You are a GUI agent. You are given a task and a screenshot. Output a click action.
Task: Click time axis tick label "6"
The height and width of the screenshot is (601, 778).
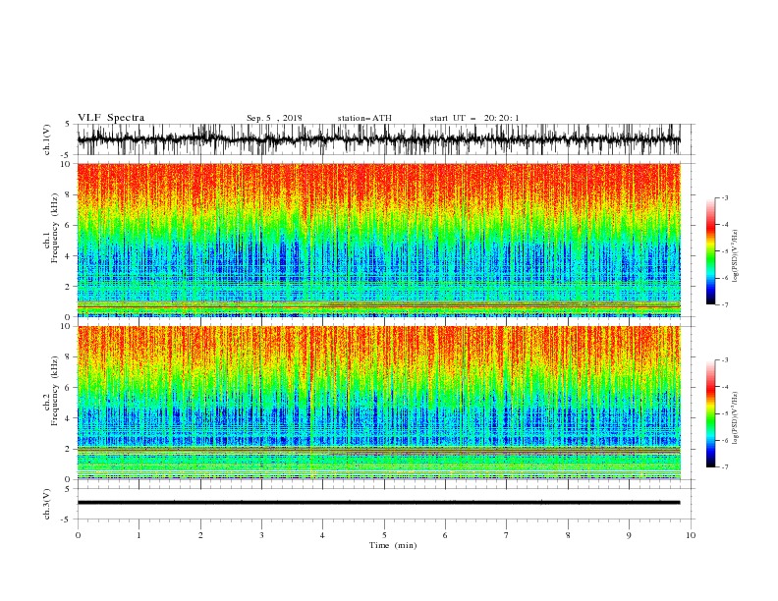point(445,535)
